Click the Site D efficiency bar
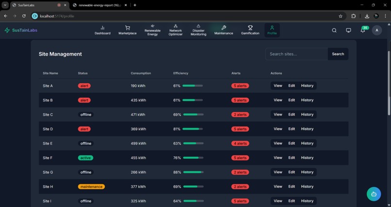Viewport: 391px width, 207px height. (193, 129)
